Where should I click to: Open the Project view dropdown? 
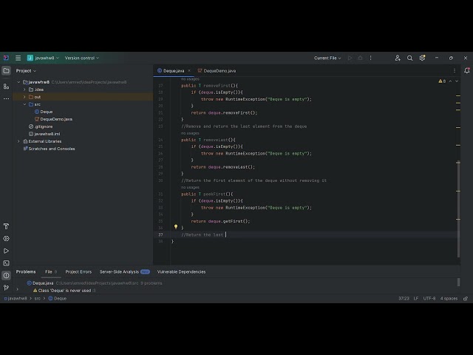26,71
